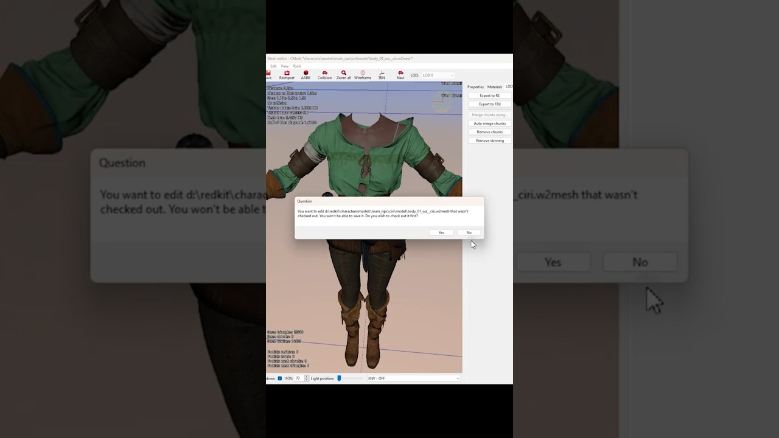The height and width of the screenshot is (438, 779).
Task: Click the Save icon in the toolbar
Action: pyautogui.click(x=268, y=75)
